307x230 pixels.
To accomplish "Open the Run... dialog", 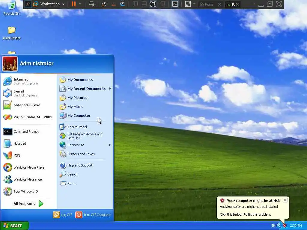I will click(85, 183).
